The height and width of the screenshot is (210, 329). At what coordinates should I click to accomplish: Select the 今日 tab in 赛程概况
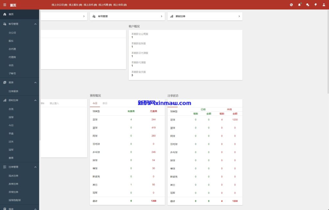coord(95,103)
